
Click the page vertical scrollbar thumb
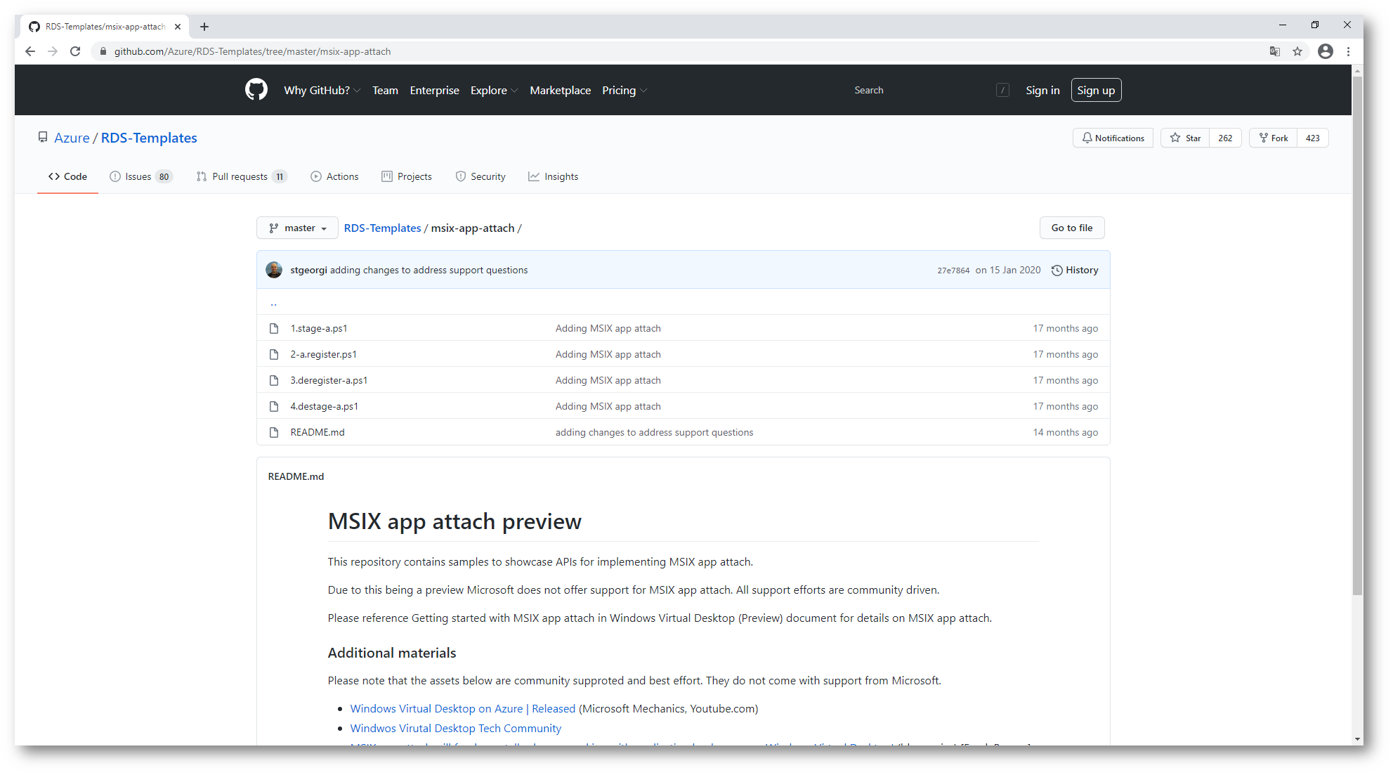[x=1357, y=335]
